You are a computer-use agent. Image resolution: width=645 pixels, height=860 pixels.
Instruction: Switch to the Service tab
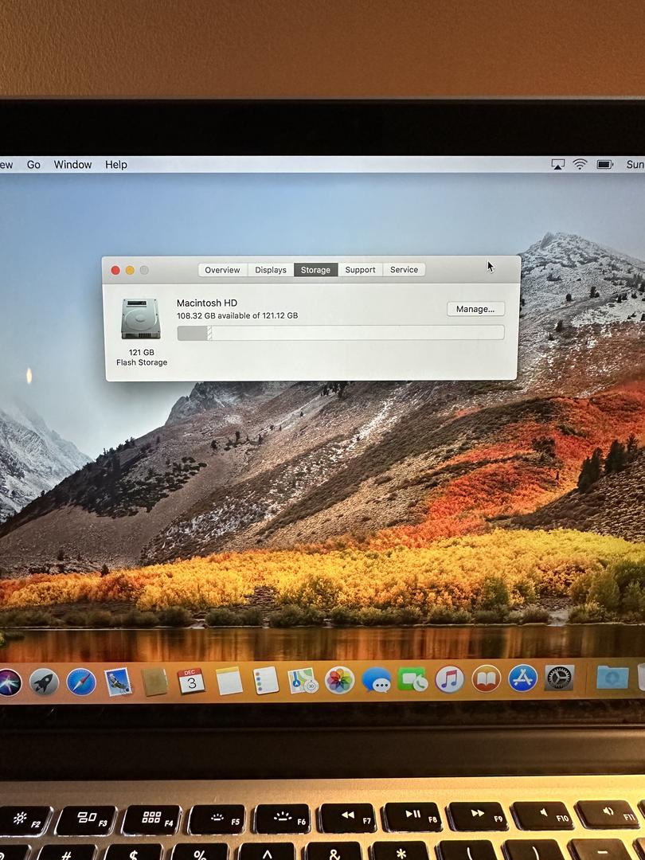tap(405, 270)
